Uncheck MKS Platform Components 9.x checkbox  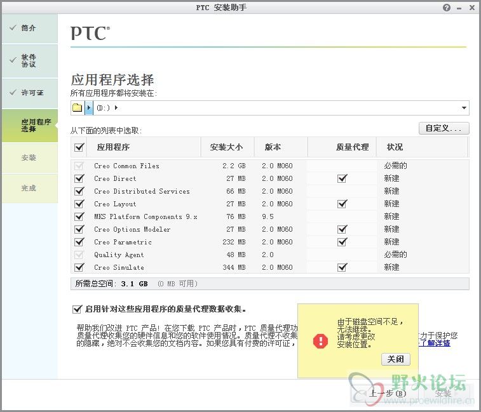point(79,216)
